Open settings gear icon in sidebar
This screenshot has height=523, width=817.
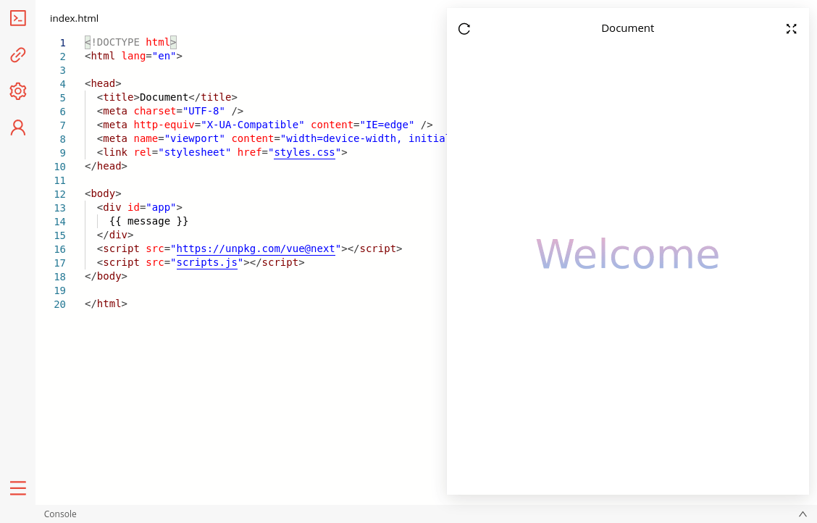tap(17, 91)
